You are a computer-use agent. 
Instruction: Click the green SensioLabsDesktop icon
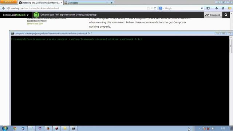click(x=36, y=15)
